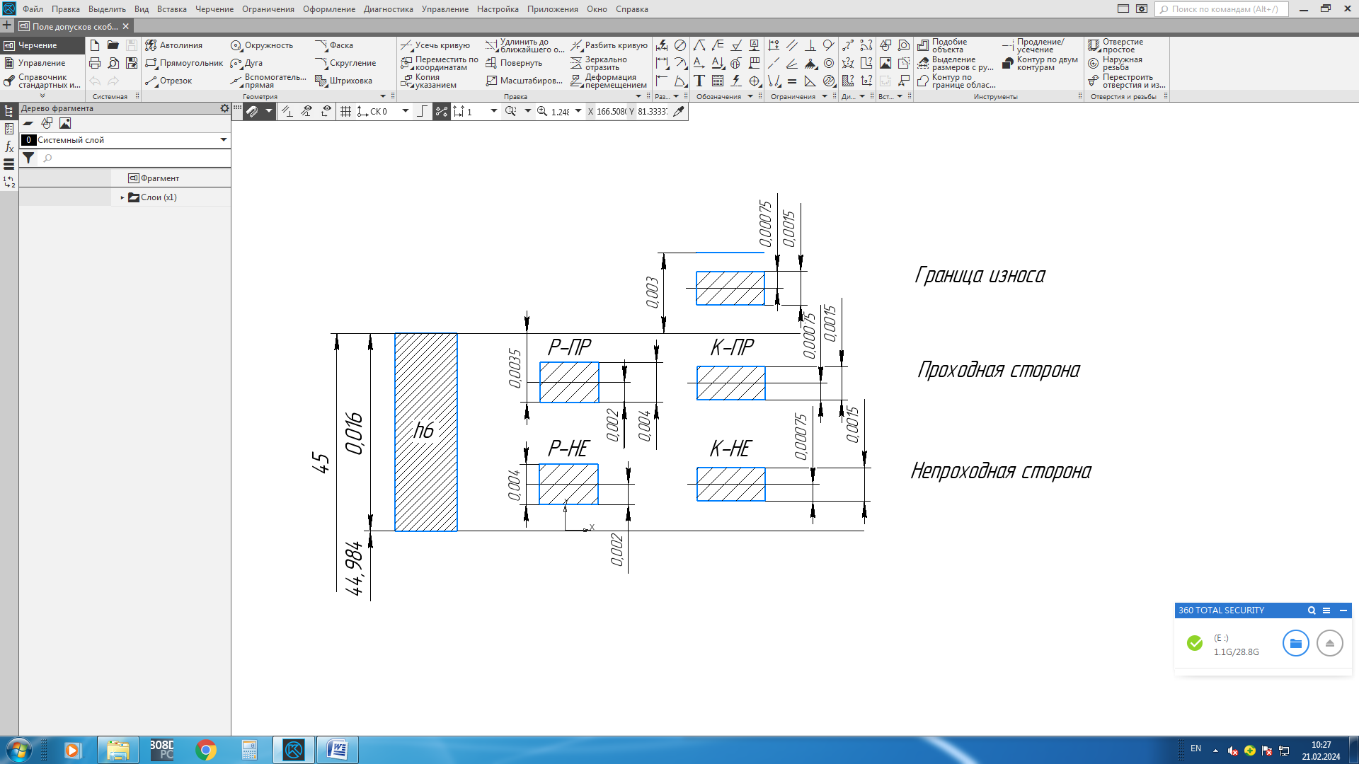This screenshot has width=1359, height=764.
Task: Click the Повернуть rotate tool
Action: tap(514, 63)
